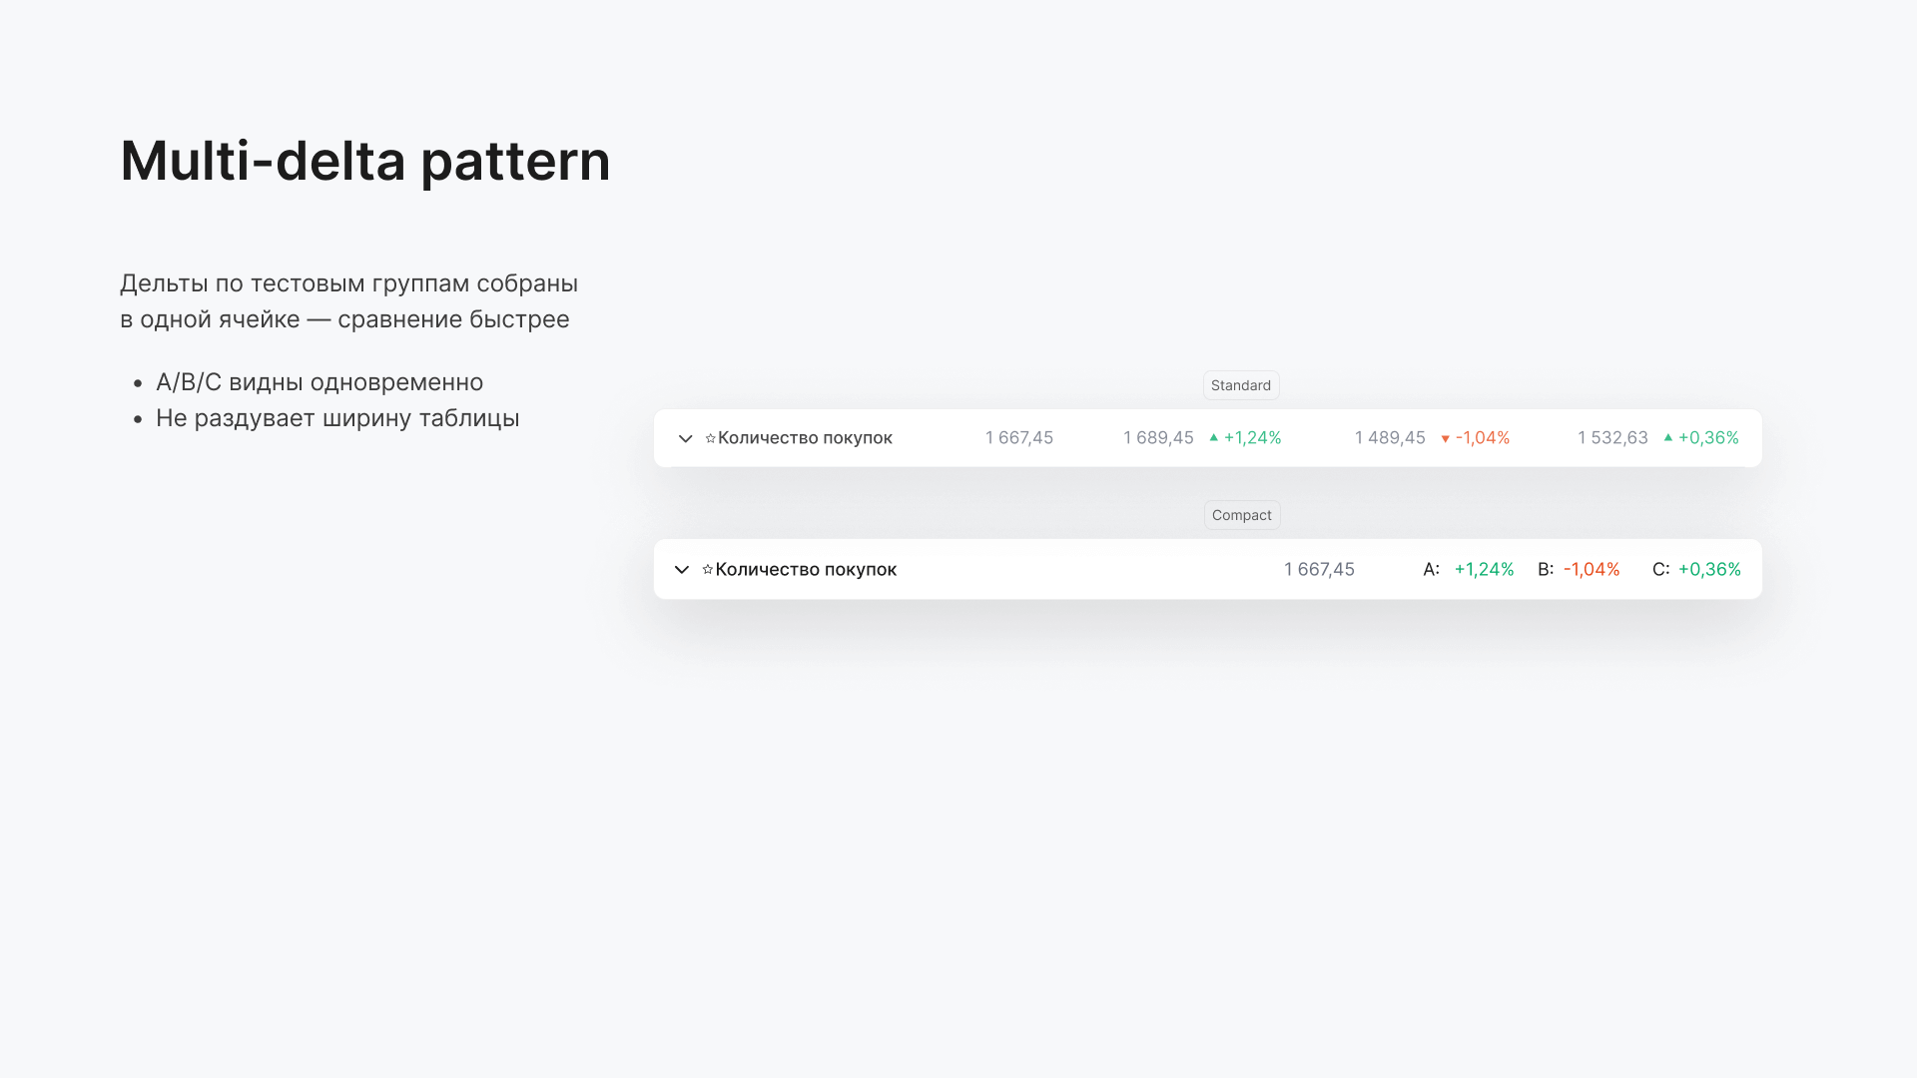Image resolution: width=1917 pixels, height=1078 pixels.
Task: Select the baseline value 1 667,45
Action: coord(1018,437)
